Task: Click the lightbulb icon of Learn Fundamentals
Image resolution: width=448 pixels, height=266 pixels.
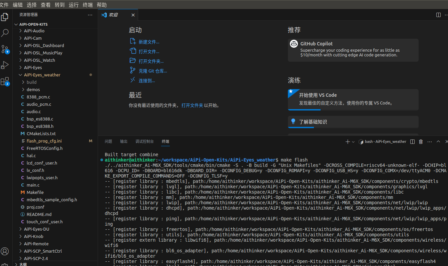Action: [293, 121]
